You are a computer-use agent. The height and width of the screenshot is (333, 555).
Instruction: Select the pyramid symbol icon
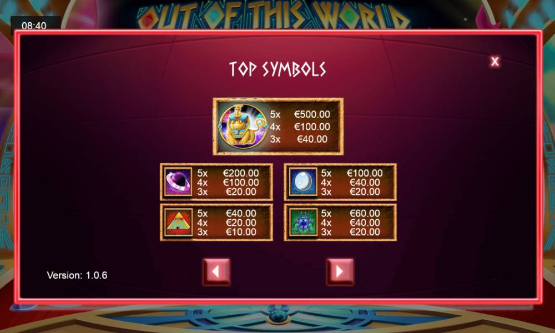(178, 222)
